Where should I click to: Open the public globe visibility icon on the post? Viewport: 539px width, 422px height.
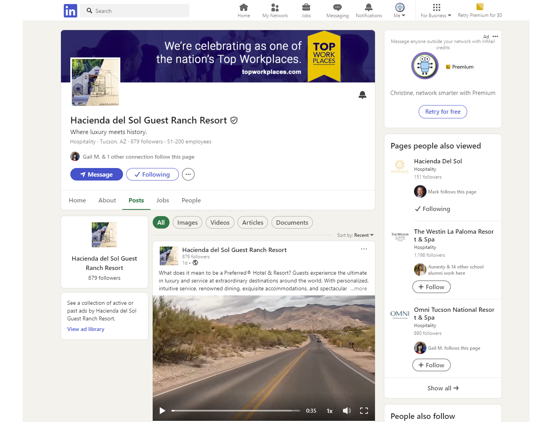[x=195, y=263]
